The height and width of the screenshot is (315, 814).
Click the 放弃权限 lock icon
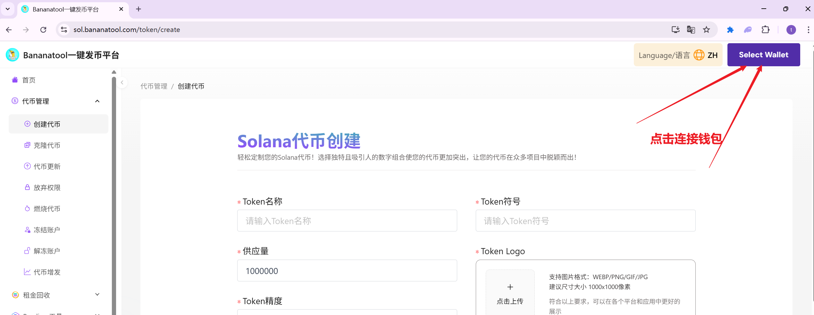coord(27,187)
